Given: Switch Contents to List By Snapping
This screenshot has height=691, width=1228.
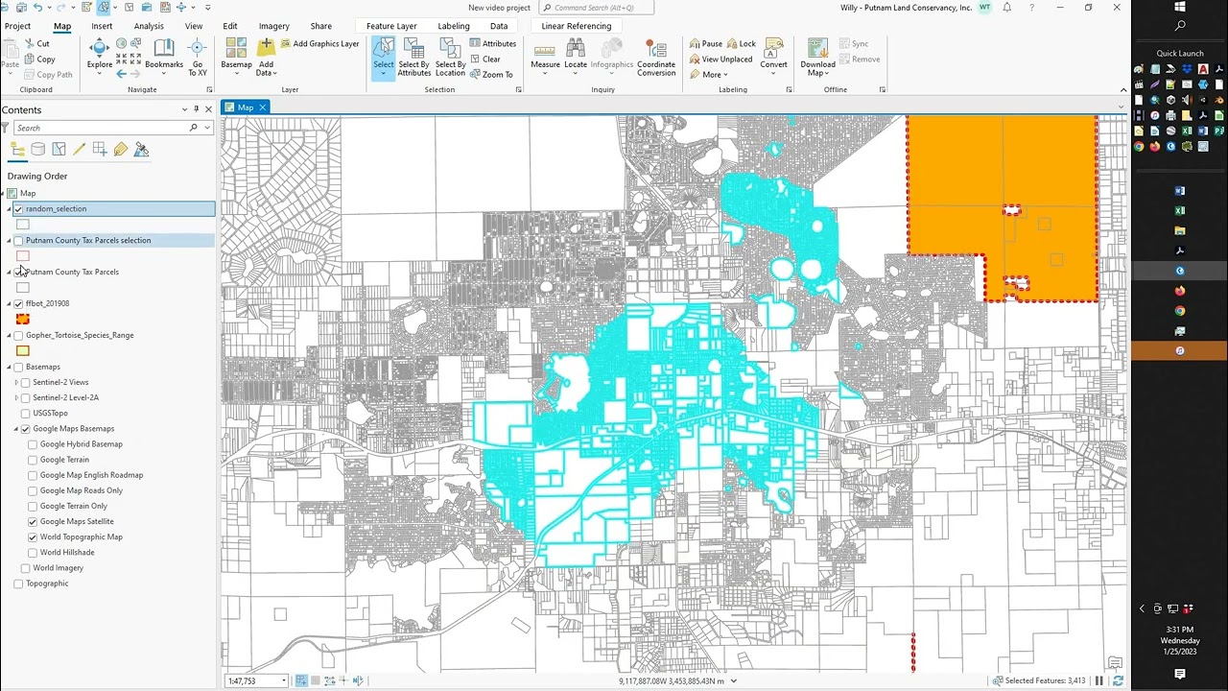Looking at the screenshot, I should tap(100, 150).
